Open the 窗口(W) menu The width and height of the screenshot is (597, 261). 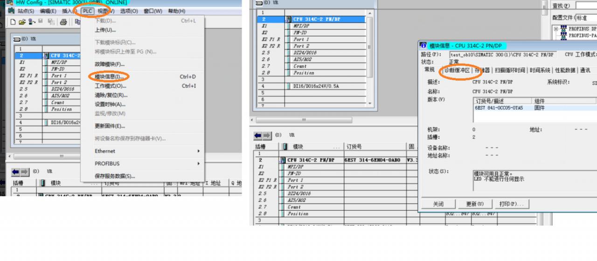point(153,11)
